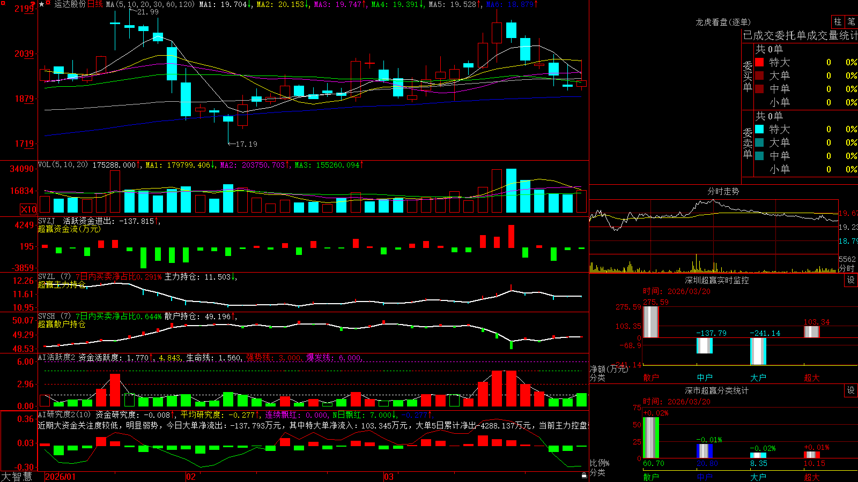
Task: Open 设 settings for 深市超赢分类统计
Action: click(851, 390)
